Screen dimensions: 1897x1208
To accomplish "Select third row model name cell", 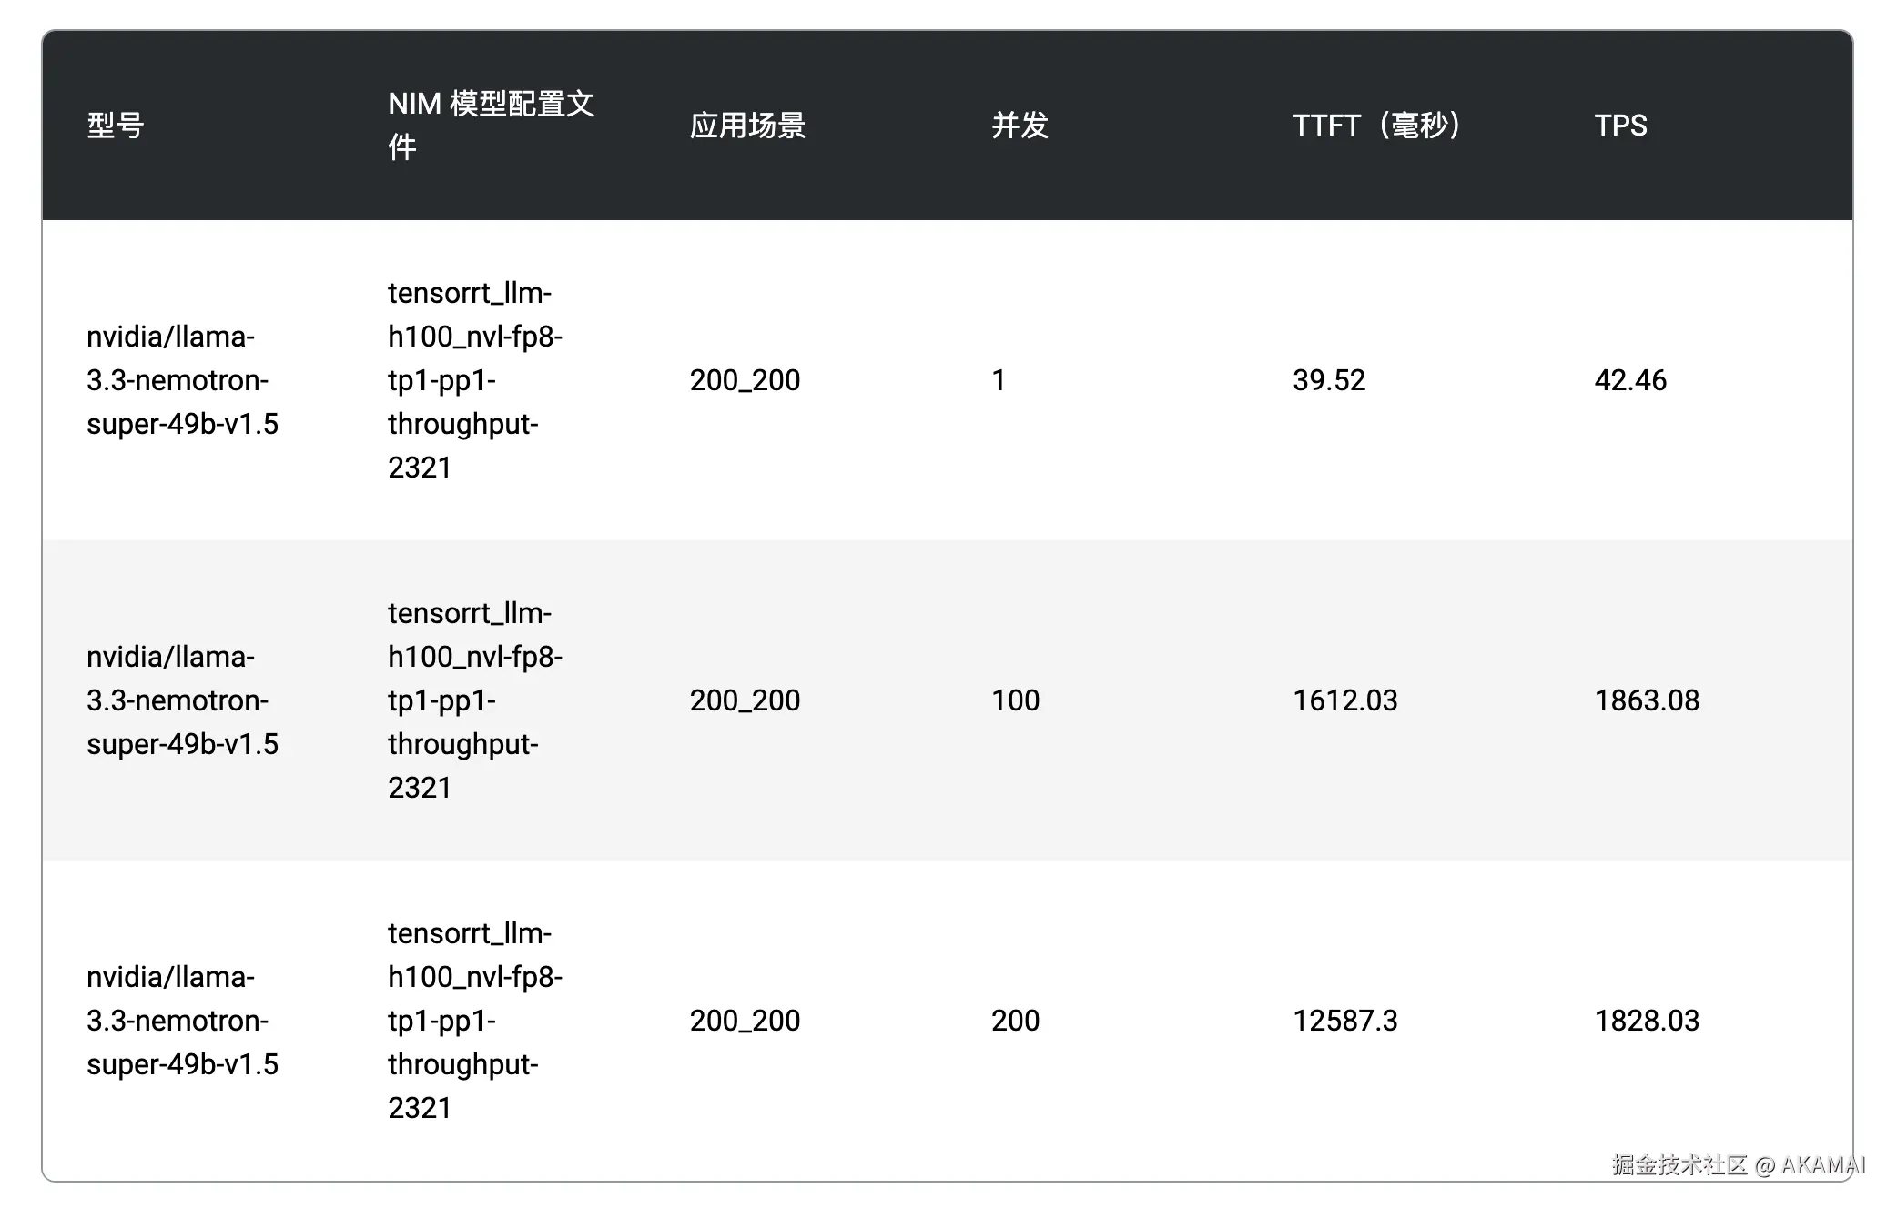I will click(182, 1021).
